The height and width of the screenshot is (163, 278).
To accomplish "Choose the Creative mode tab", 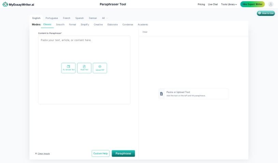I will (98, 24).
